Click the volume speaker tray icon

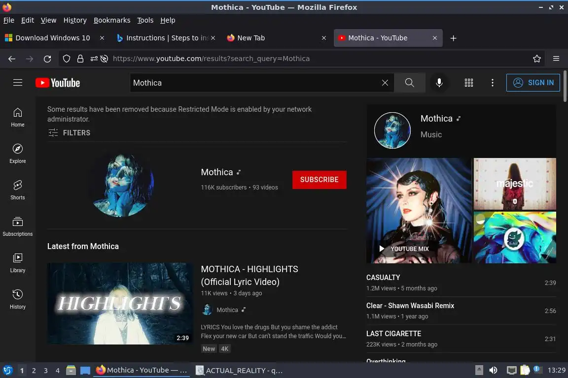pos(493,371)
